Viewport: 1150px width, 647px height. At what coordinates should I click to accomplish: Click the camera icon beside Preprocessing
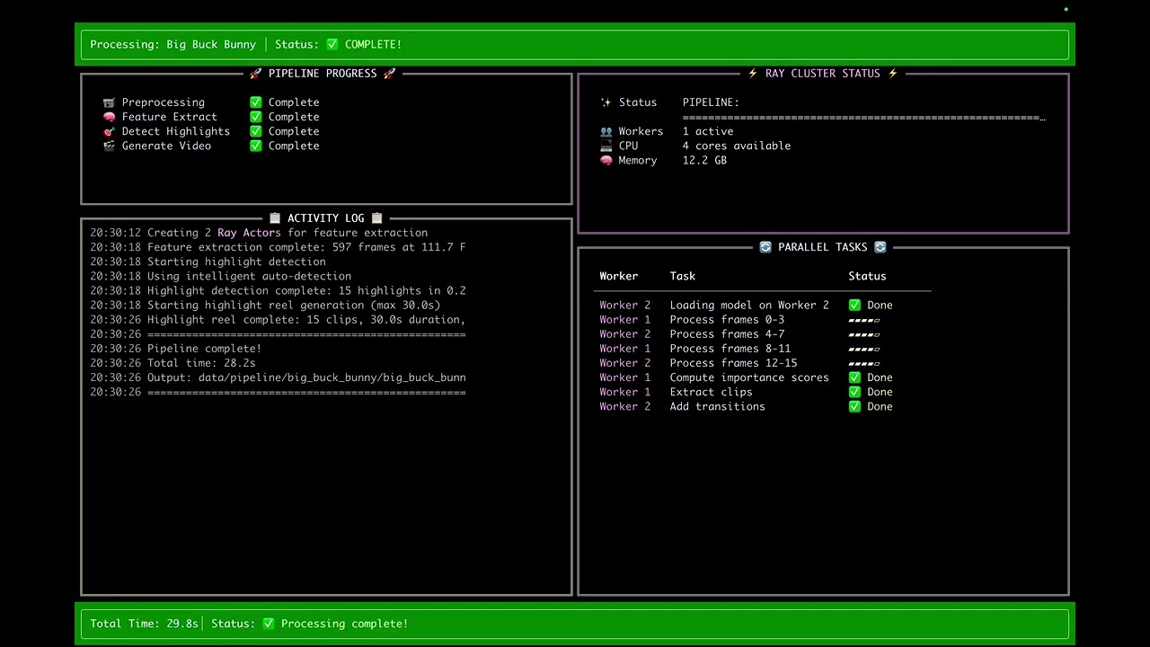(x=109, y=102)
